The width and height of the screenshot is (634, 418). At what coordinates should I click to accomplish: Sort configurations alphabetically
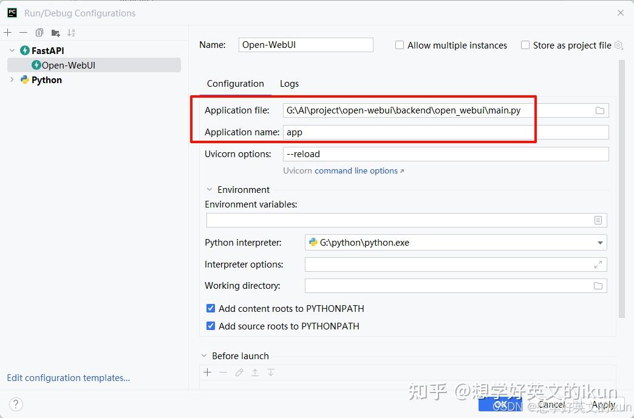[x=71, y=33]
